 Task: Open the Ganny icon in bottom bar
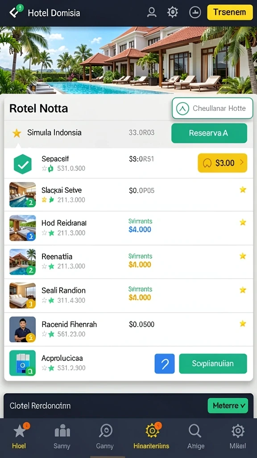(x=105, y=431)
